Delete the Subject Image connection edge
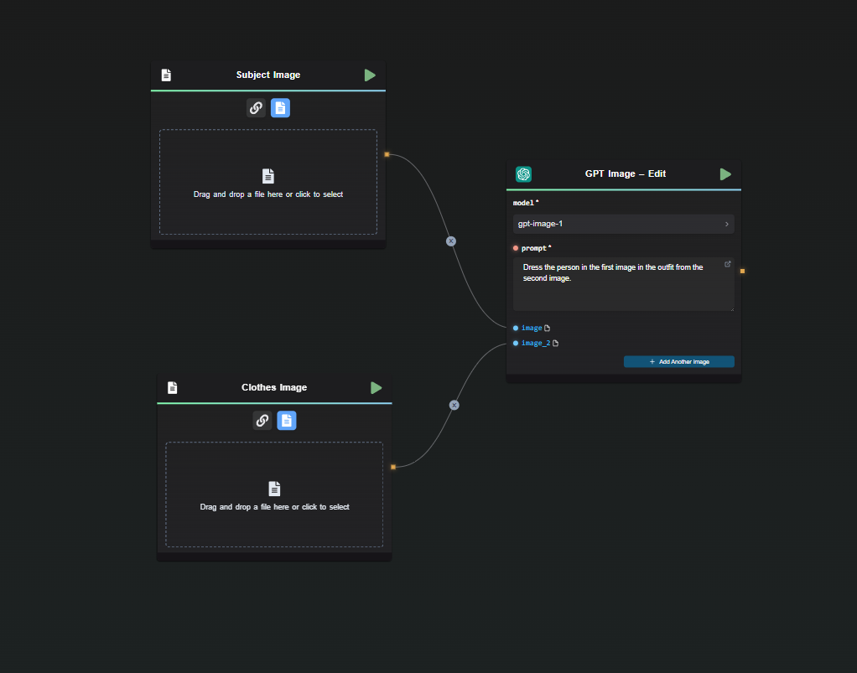Viewport: 857px width, 673px height. click(451, 241)
